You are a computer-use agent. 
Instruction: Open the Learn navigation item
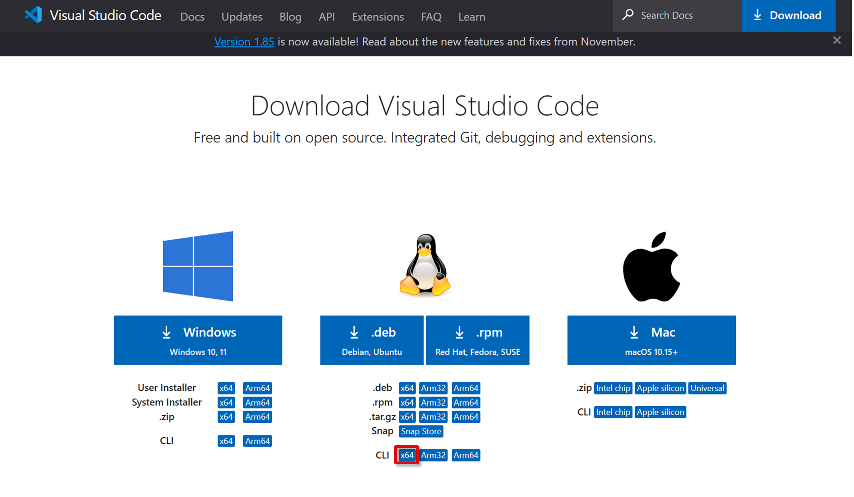point(471,17)
